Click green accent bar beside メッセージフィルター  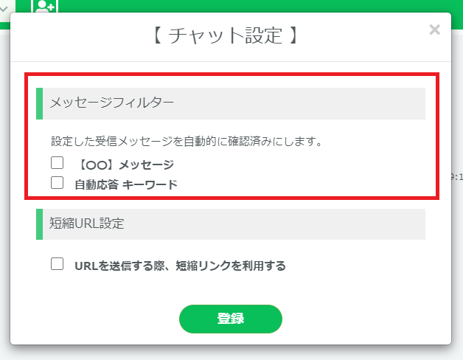pos(39,103)
